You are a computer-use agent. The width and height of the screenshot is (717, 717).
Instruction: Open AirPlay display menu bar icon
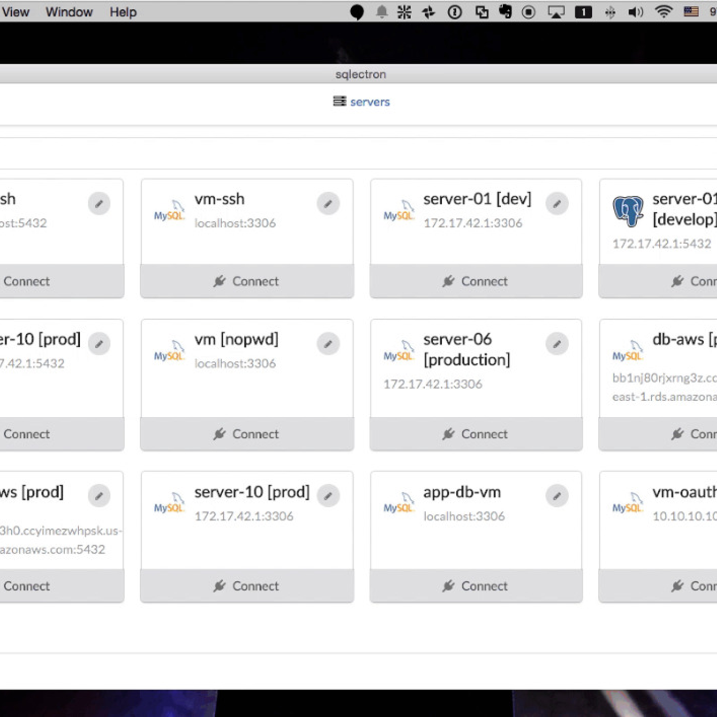556,12
